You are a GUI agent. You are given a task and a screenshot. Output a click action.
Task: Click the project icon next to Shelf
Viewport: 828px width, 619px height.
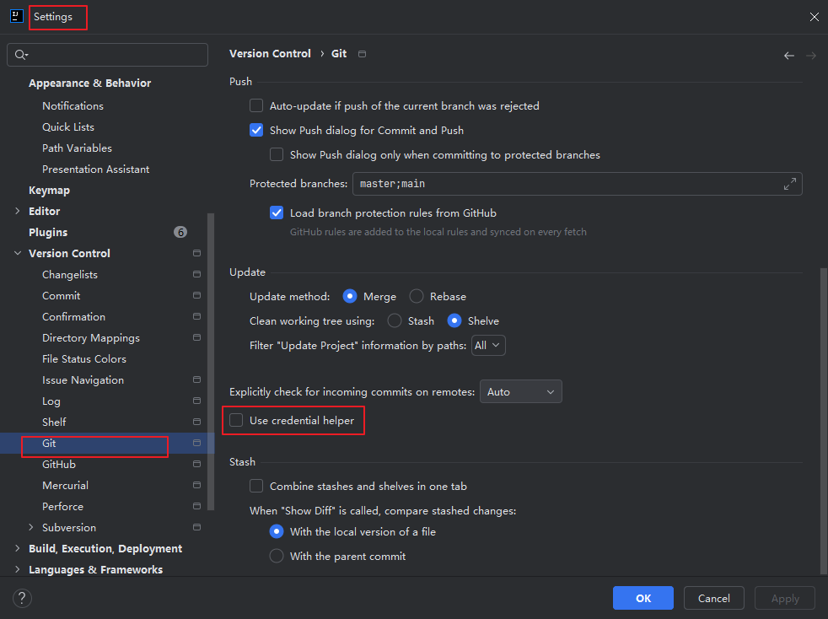[197, 422]
